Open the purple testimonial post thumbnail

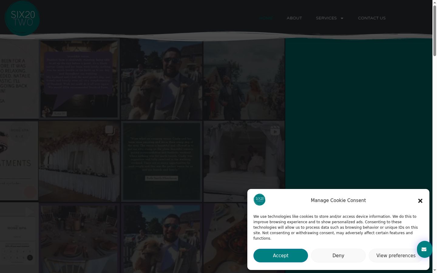(x=79, y=79)
